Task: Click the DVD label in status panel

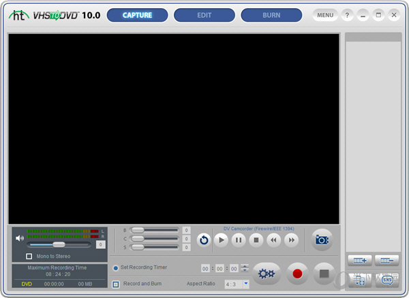Action: [x=27, y=284]
